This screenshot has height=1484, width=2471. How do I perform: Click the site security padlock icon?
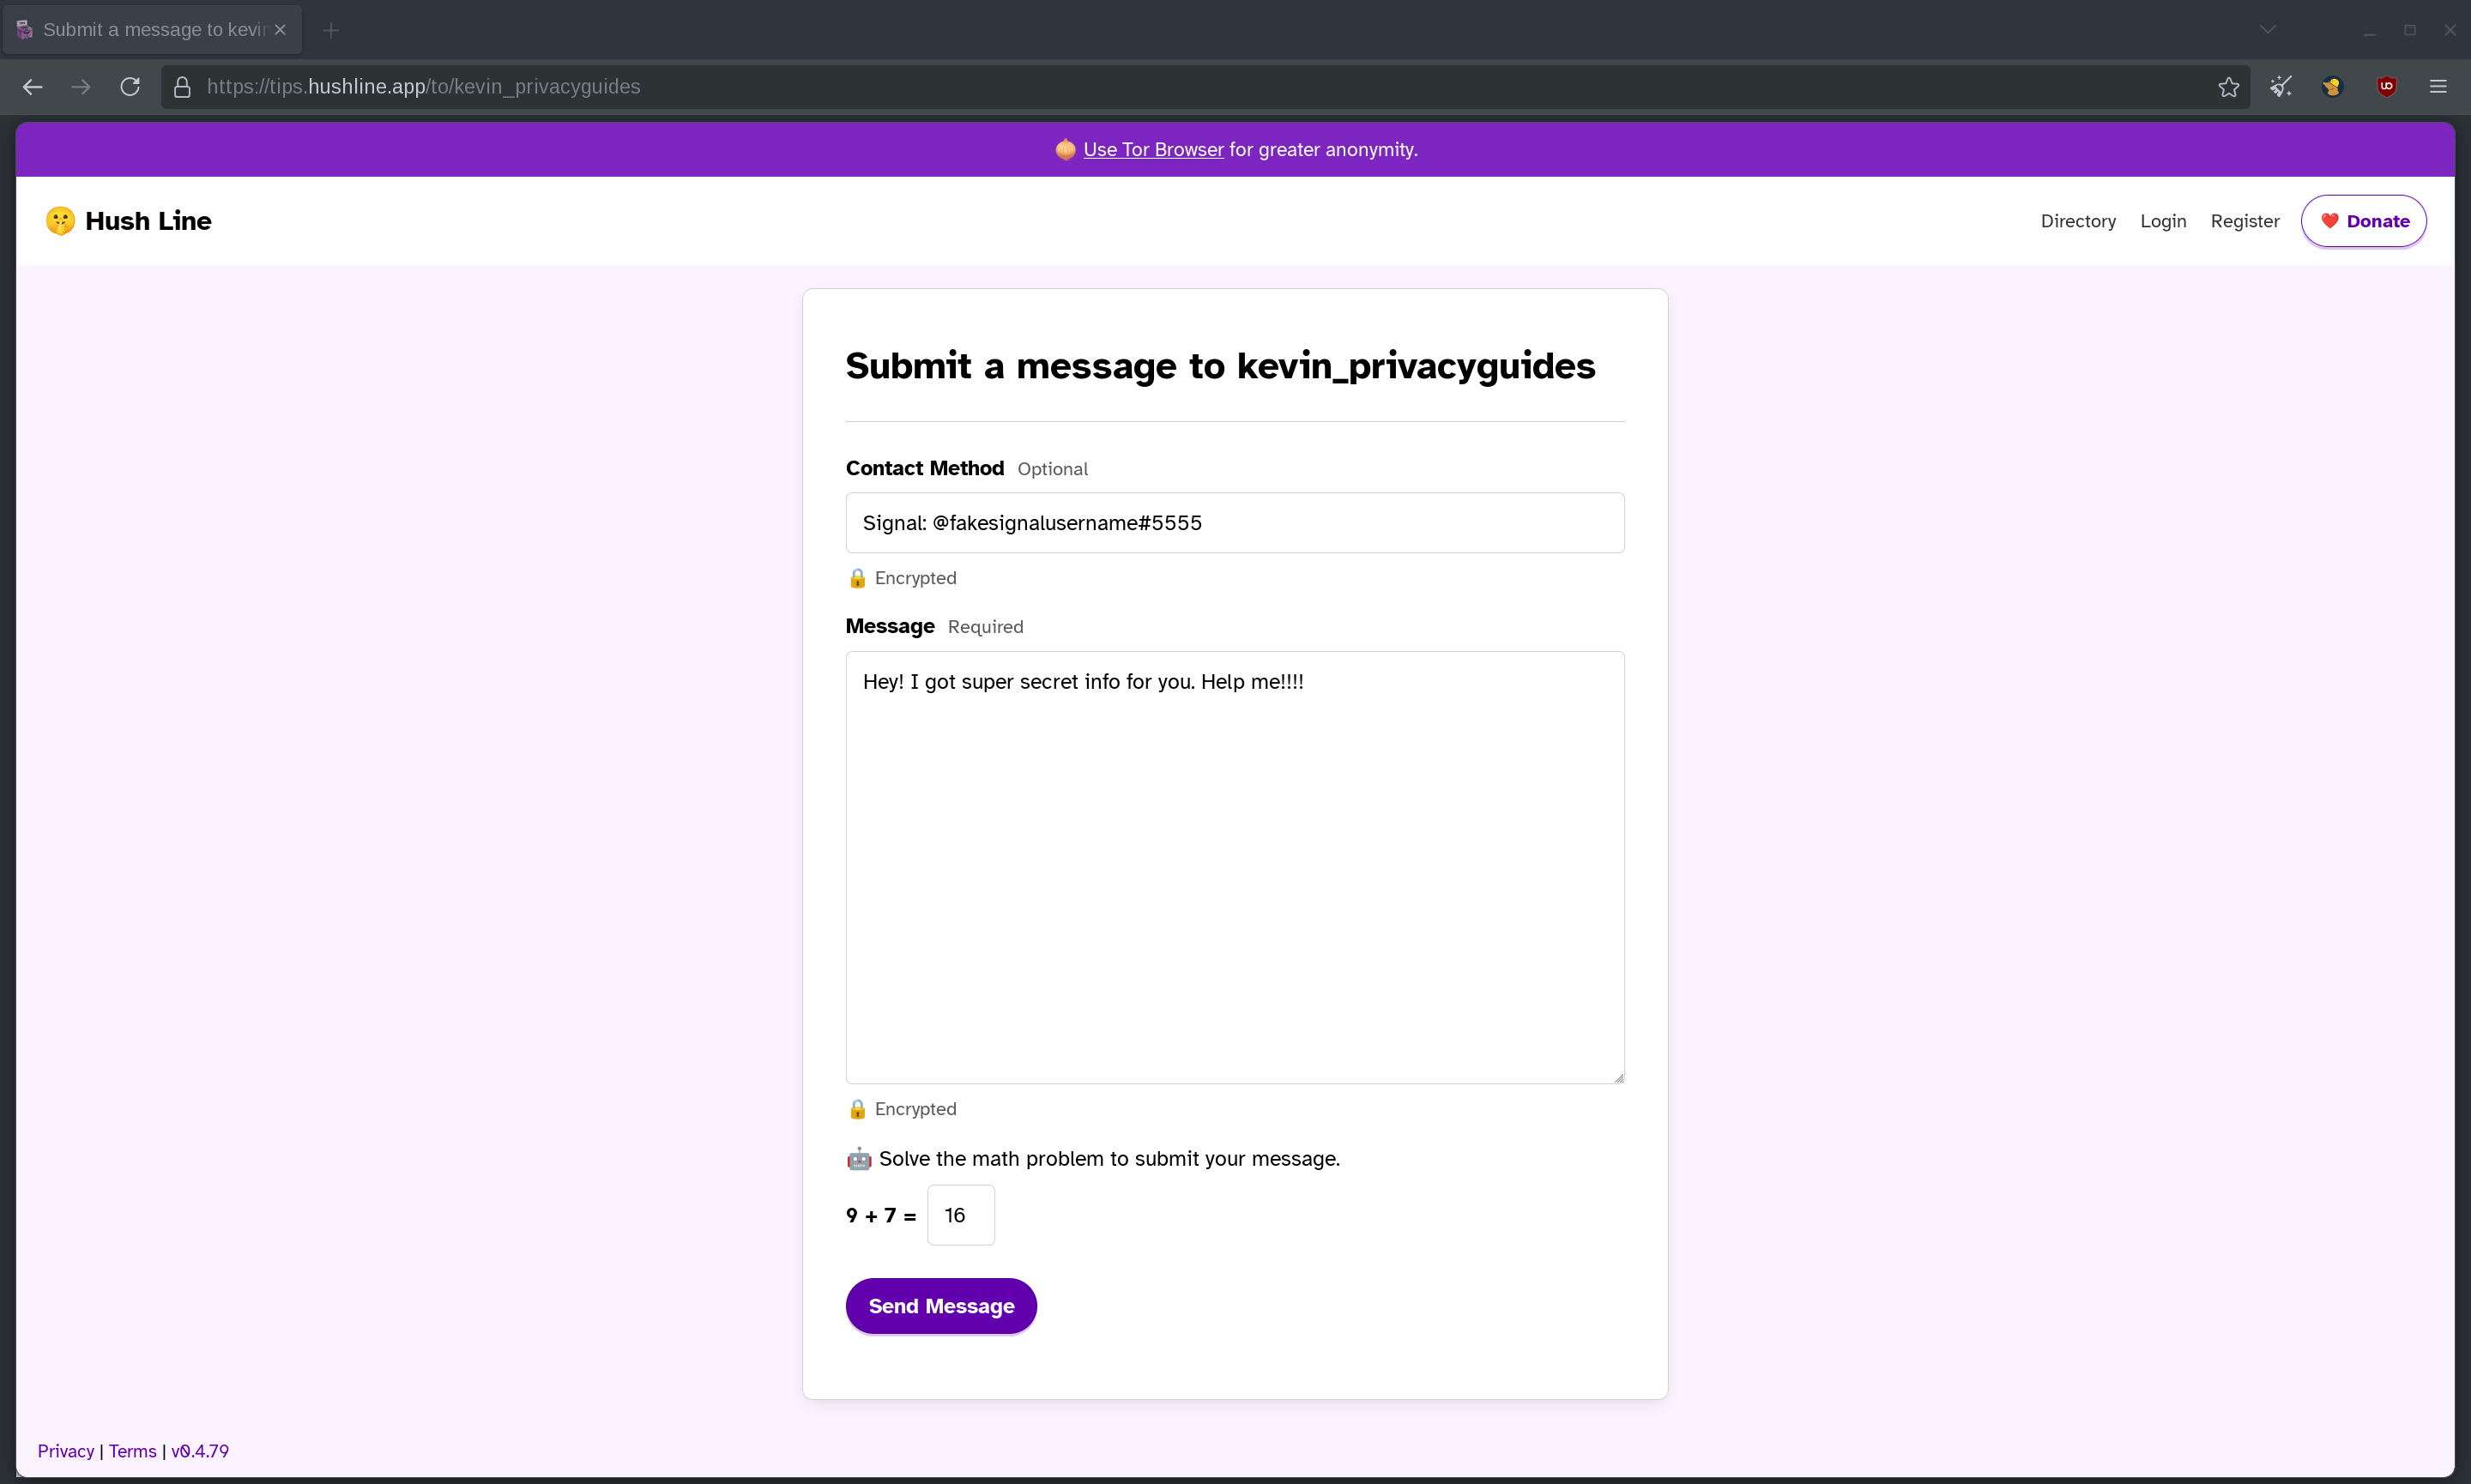tap(182, 87)
